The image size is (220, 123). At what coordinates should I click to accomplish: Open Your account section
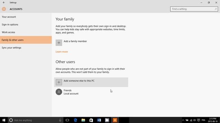pos(26,17)
